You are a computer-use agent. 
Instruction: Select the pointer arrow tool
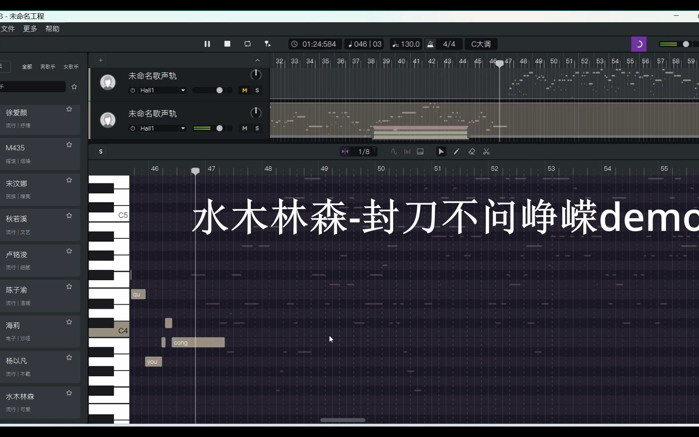(x=441, y=151)
